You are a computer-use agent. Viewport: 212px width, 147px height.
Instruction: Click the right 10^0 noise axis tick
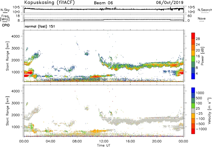coord(191,12)
